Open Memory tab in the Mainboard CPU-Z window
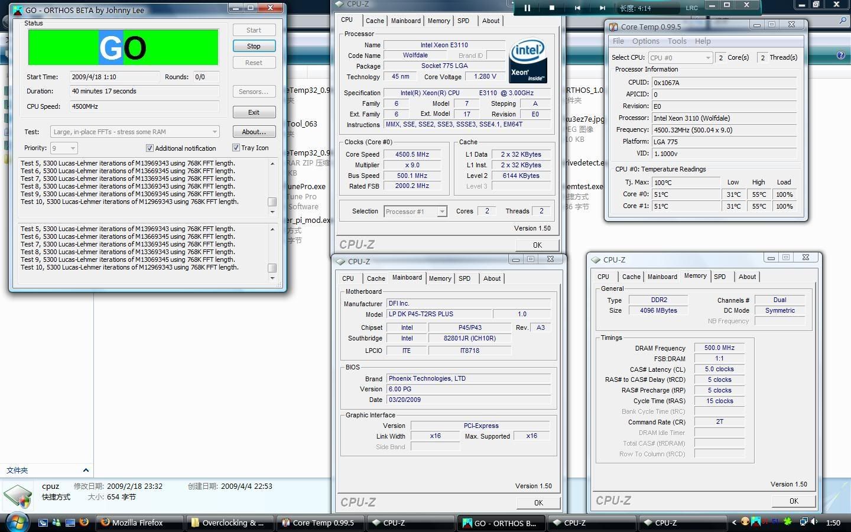The width and height of the screenshot is (851, 532). click(x=440, y=278)
